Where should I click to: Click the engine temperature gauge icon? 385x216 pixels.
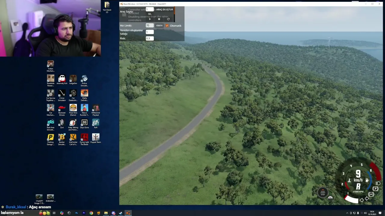pos(349,180)
